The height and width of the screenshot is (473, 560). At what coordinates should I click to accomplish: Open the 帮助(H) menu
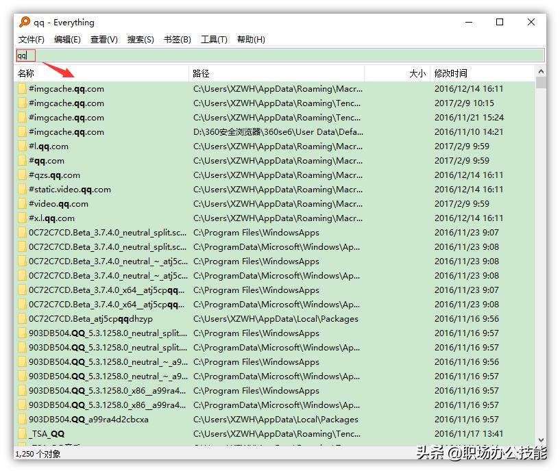(251, 39)
